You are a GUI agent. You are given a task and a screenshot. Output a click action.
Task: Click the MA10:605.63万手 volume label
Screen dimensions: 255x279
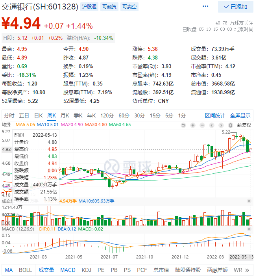click(x=96, y=201)
